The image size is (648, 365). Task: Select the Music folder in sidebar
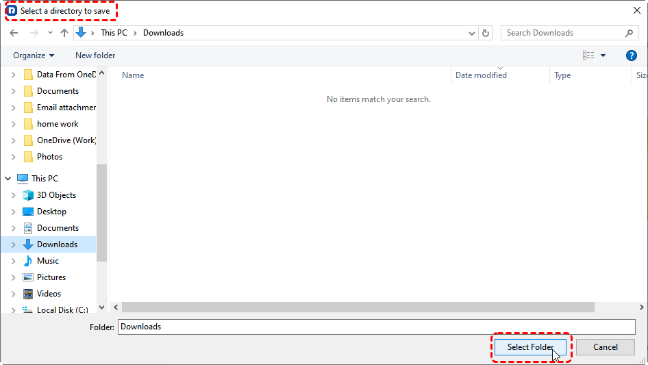pyautogui.click(x=47, y=261)
